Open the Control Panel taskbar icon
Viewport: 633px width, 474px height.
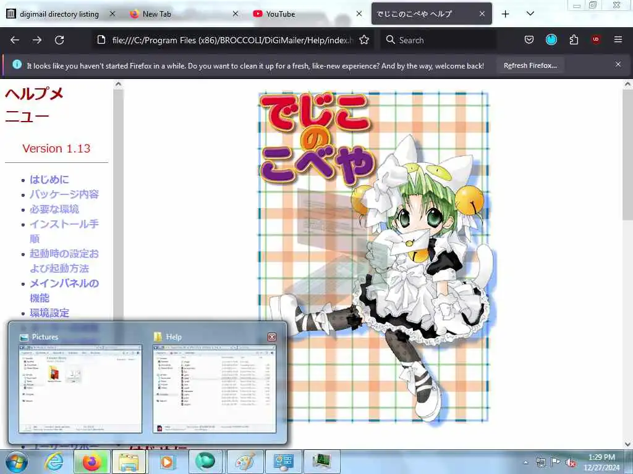click(x=283, y=462)
